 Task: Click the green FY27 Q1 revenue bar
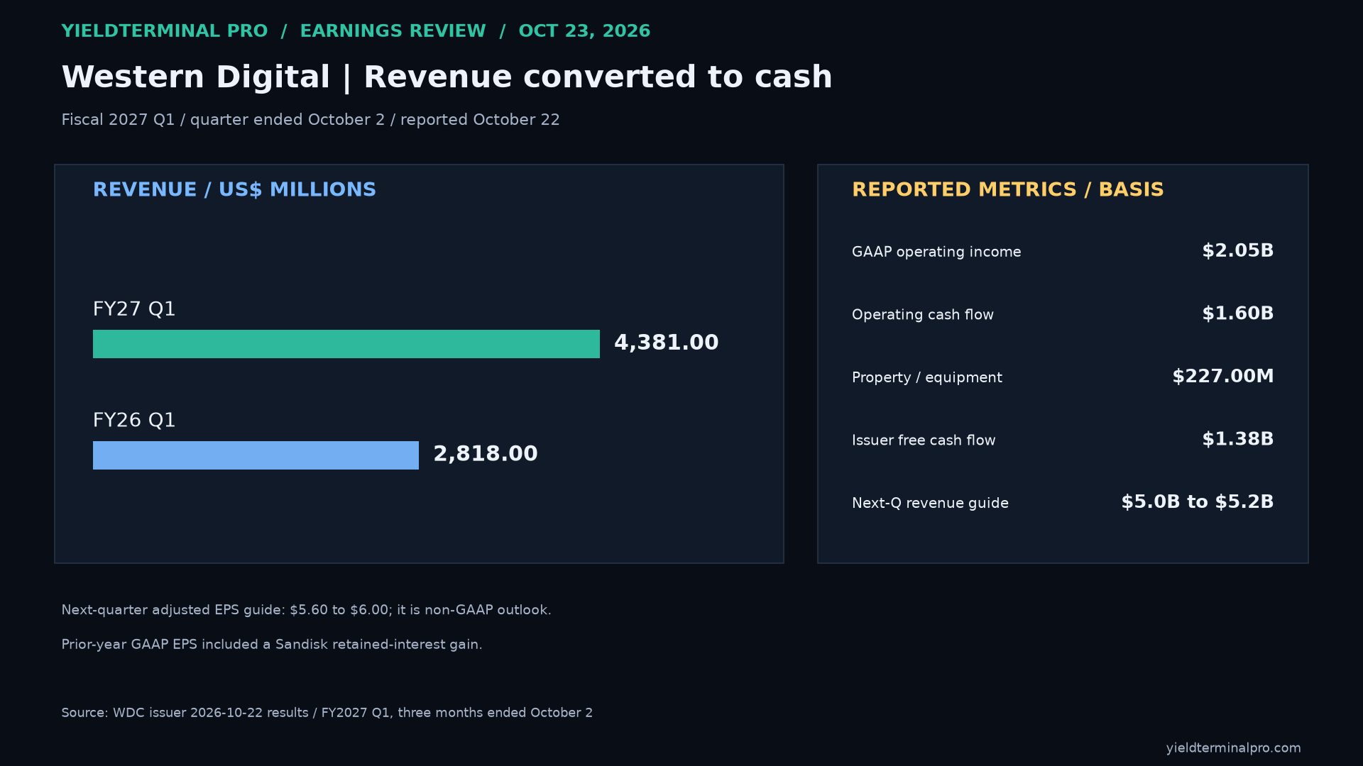click(346, 344)
